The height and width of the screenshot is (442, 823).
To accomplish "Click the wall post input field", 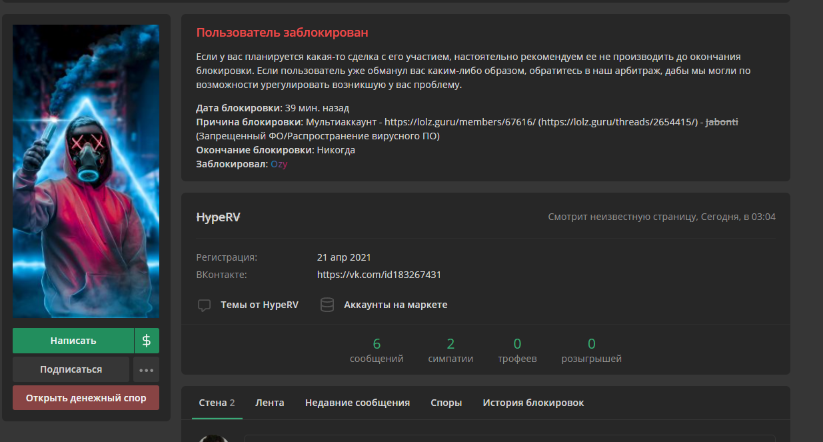I will tap(510, 439).
